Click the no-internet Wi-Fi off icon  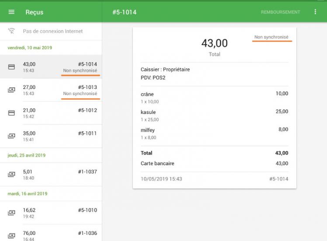pos(11,32)
